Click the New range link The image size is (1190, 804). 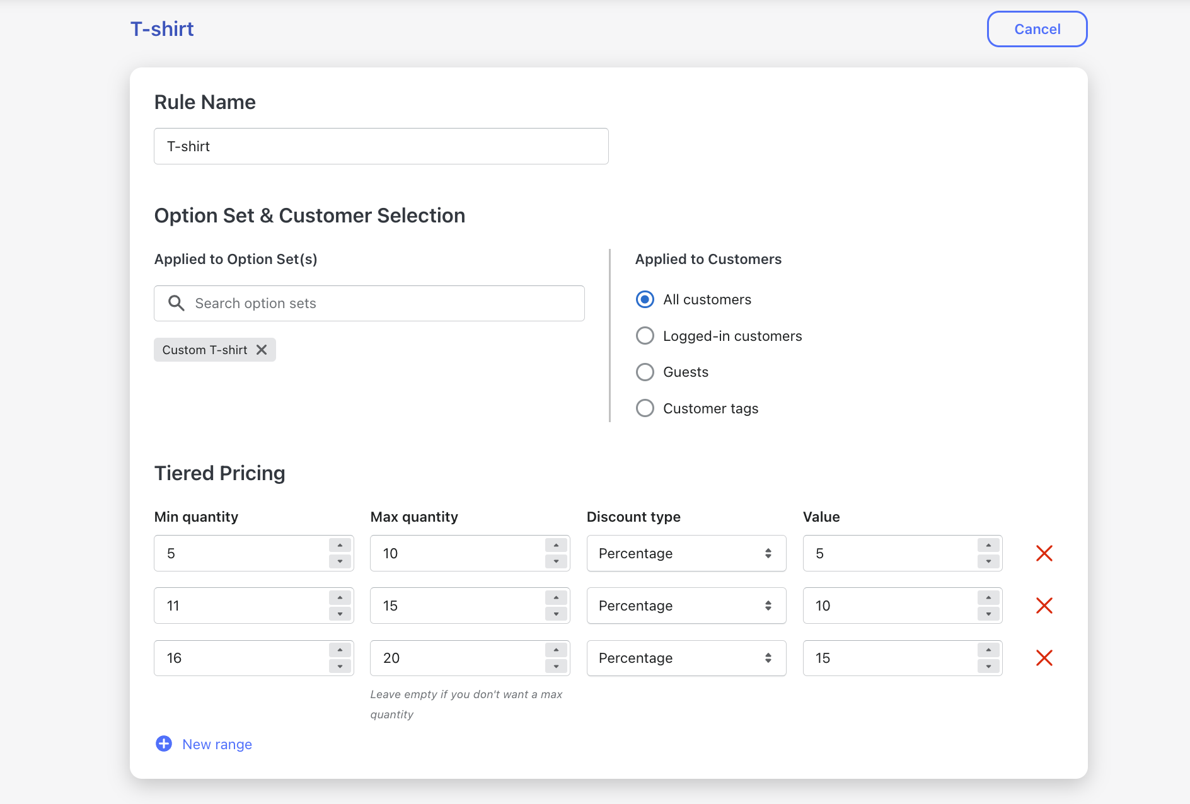(217, 744)
